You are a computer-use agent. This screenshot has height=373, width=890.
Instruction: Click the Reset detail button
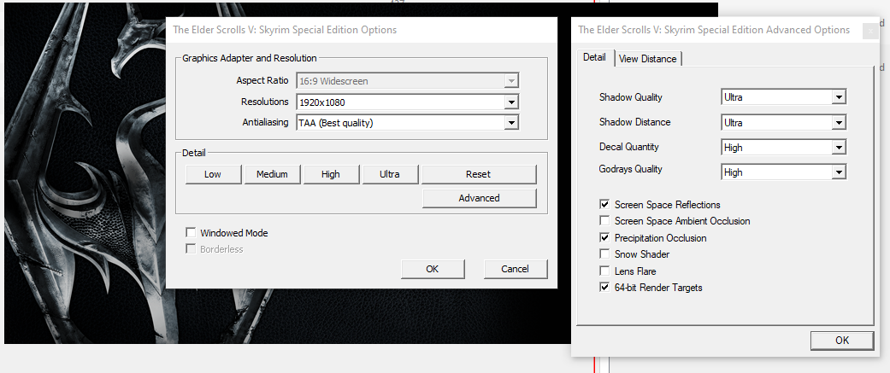click(479, 174)
